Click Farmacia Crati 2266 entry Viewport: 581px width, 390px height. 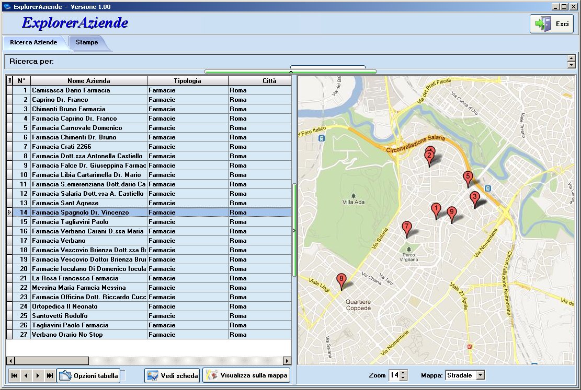click(149, 147)
